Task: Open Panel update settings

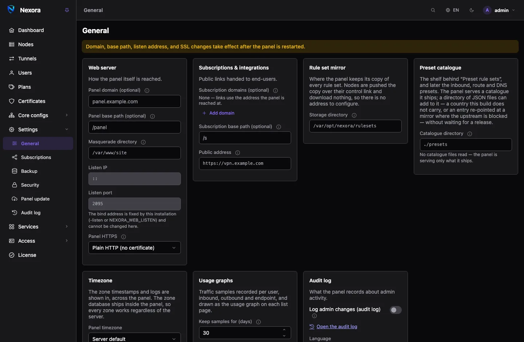Action: 38,199
